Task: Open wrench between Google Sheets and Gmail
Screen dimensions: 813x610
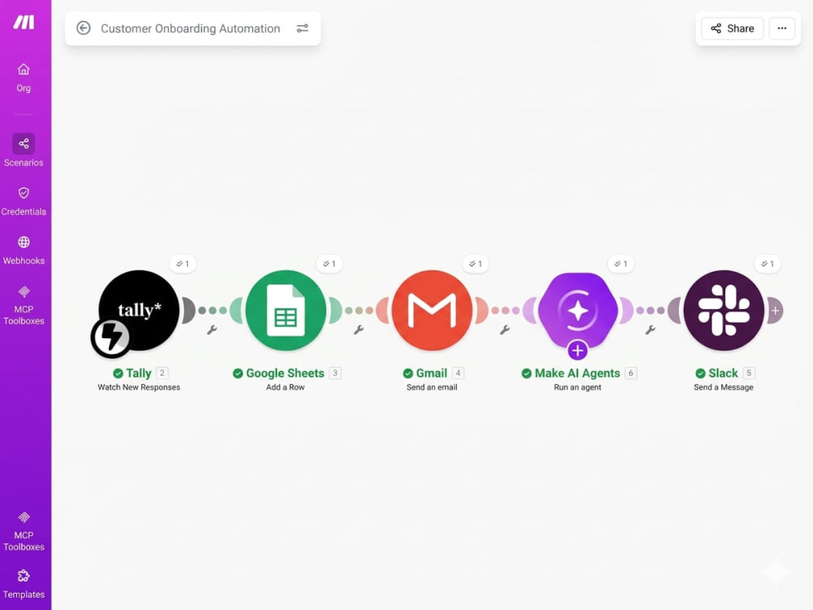Action: point(359,330)
